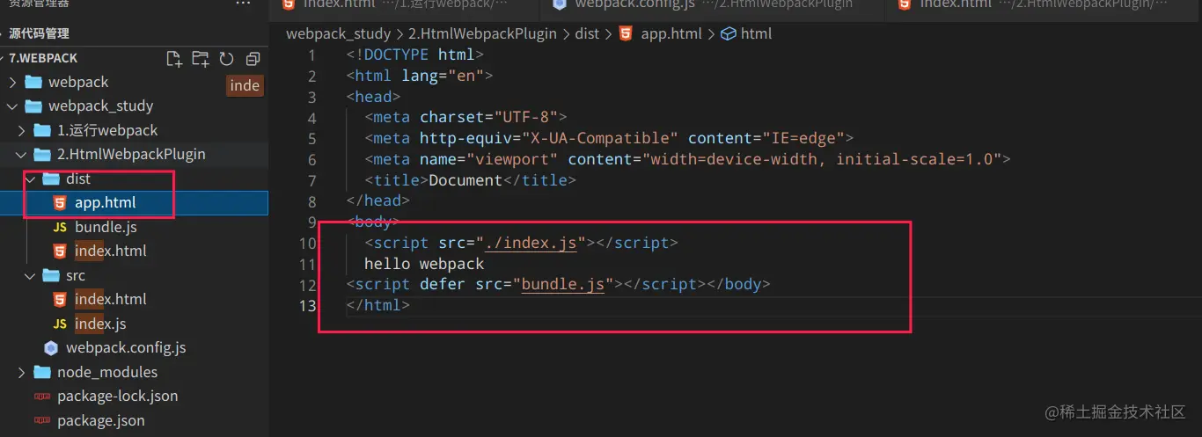Click the <!DOCTYPE html> code line
The height and width of the screenshot is (437, 1202).
coord(415,55)
